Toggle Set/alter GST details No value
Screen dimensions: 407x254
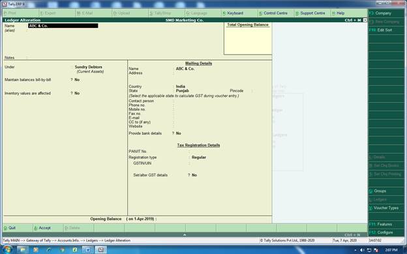coord(194,175)
